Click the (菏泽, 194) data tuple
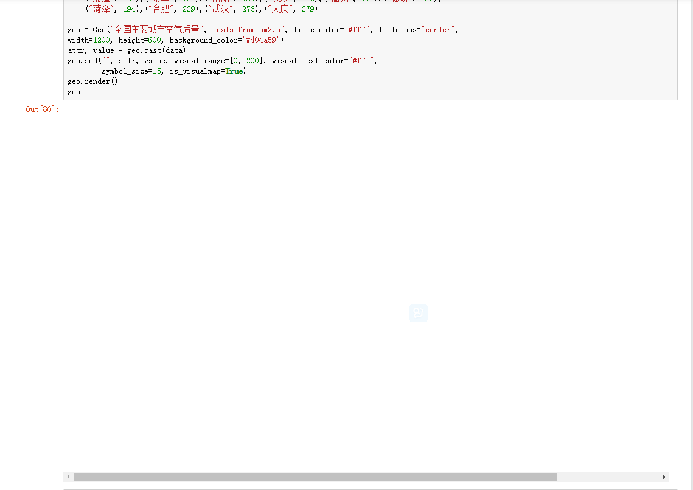Viewport: 693px width, 490px height. [111, 9]
